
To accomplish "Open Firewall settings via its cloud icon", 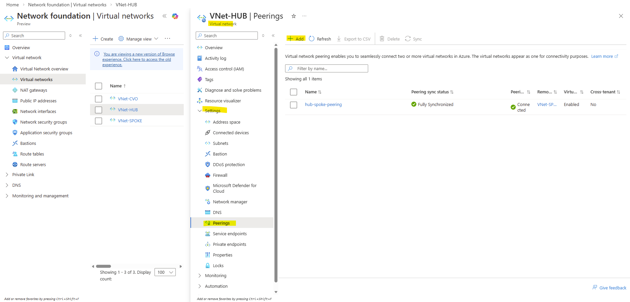I will point(208,175).
